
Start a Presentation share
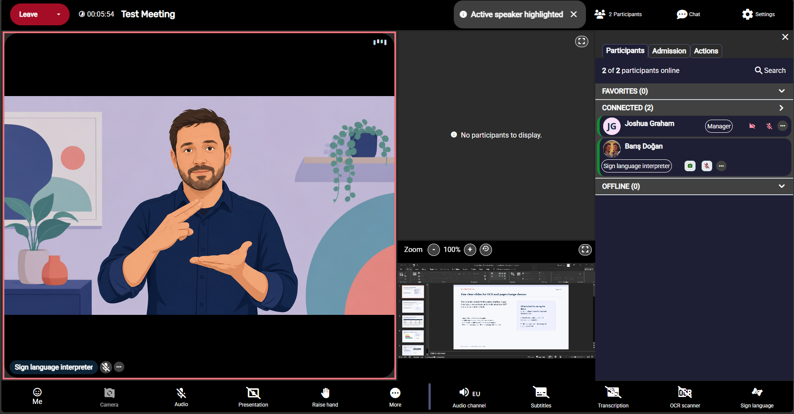(253, 397)
